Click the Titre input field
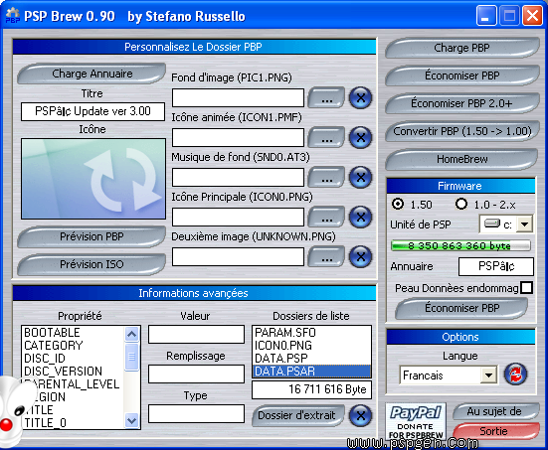Viewport: 548px width, 450px height. coord(92,111)
